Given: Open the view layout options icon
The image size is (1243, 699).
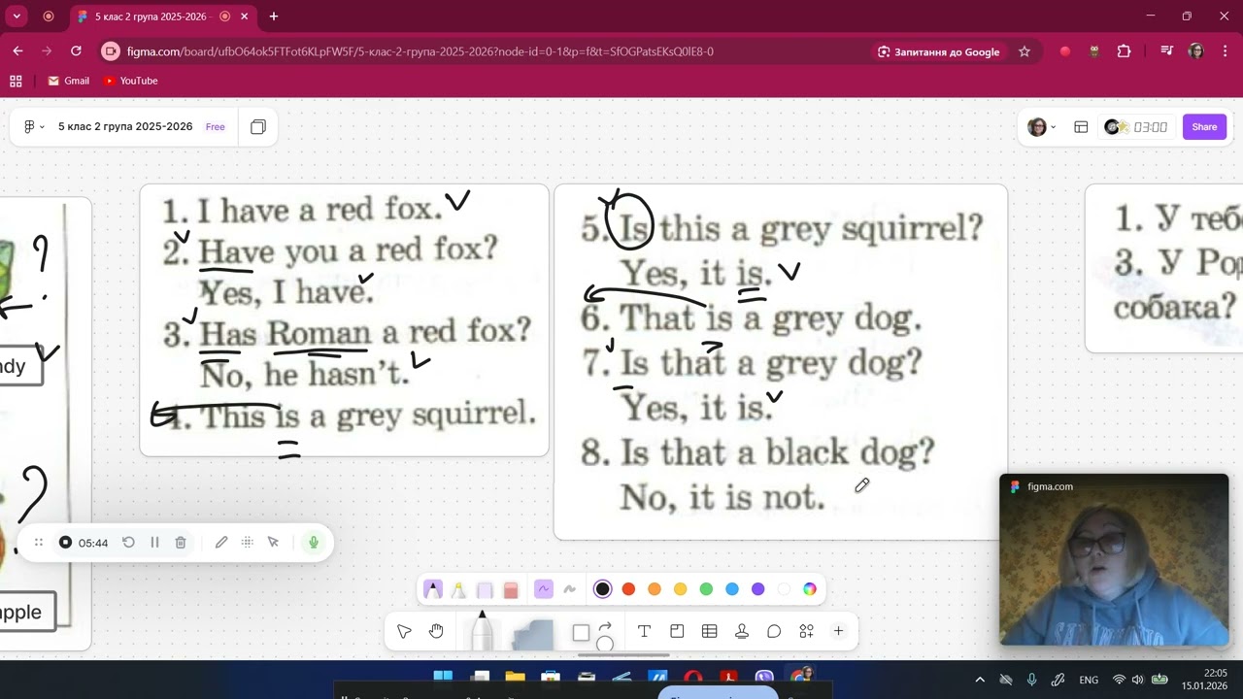Looking at the screenshot, I should pyautogui.click(x=1081, y=127).
